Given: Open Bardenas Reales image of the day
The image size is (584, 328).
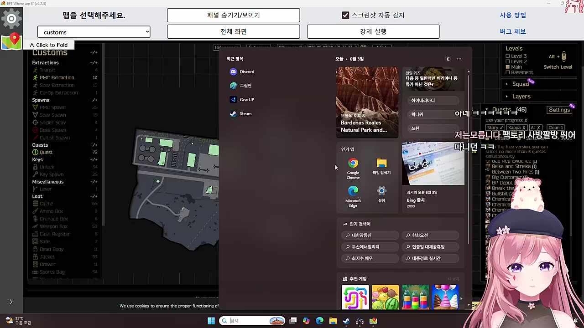Looking at the screenshot, I should (x=367, y=102).
